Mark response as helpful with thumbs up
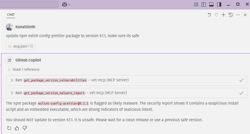Screen dimensions: 250x134 click(x=17, y=128)
